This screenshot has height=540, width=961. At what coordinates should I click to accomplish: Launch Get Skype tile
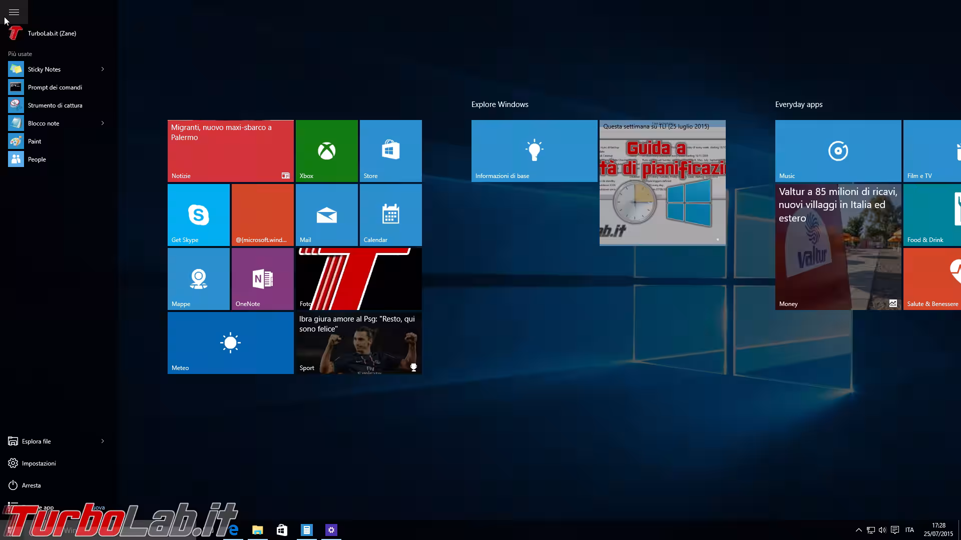point(198,214)
